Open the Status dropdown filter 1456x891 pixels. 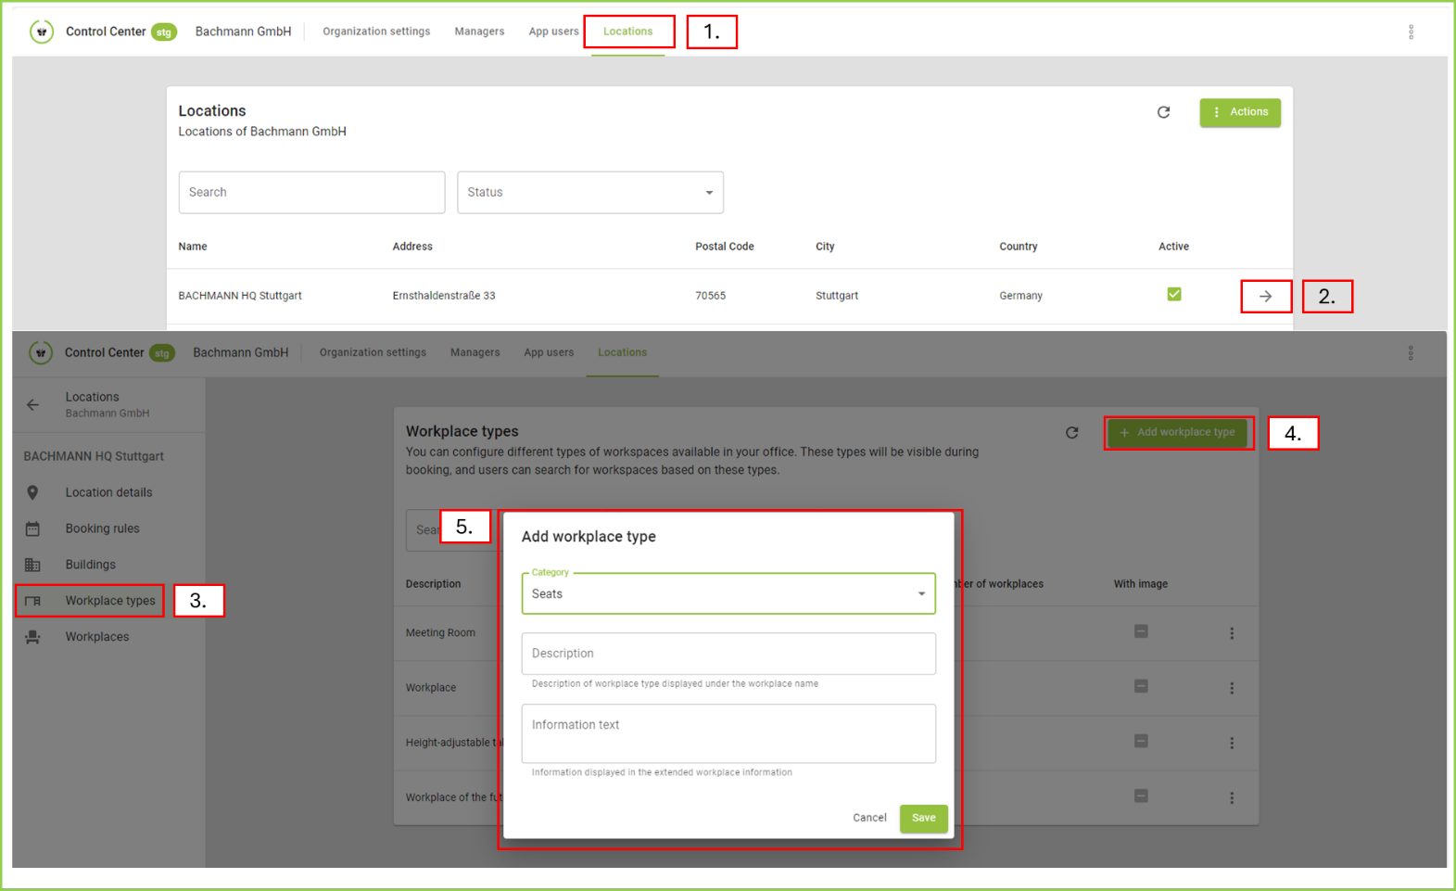click(x=589, y=193)
